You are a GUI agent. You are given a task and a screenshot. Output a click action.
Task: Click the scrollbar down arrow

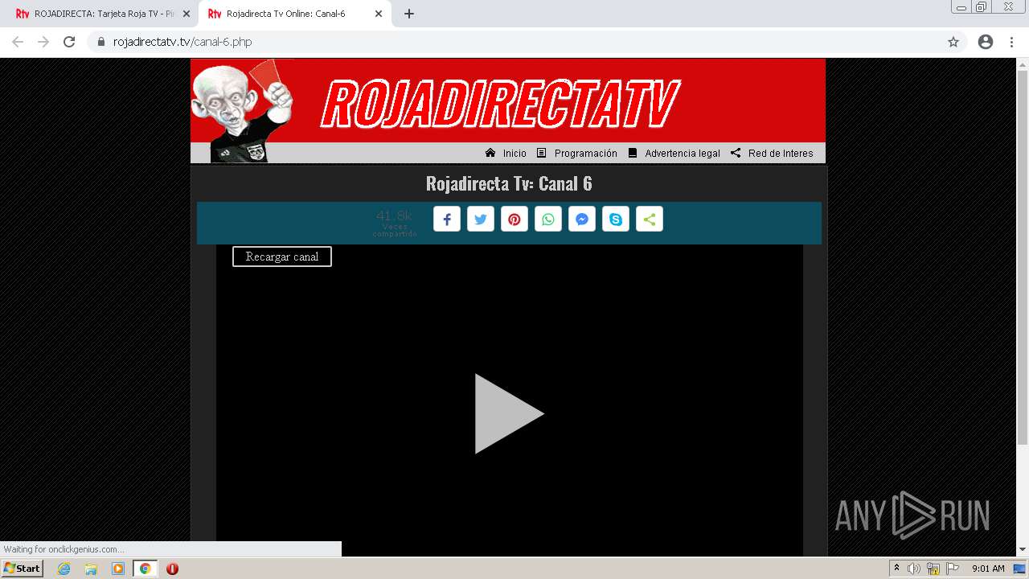pyautogui.click(x=1023, y=549)
